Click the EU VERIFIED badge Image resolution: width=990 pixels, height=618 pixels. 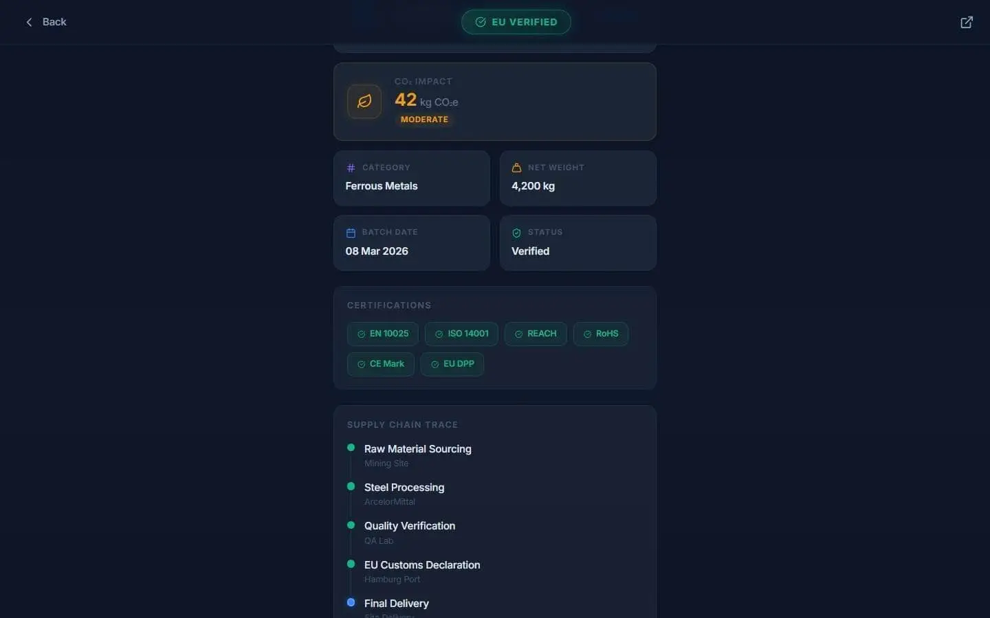point(516,22)
